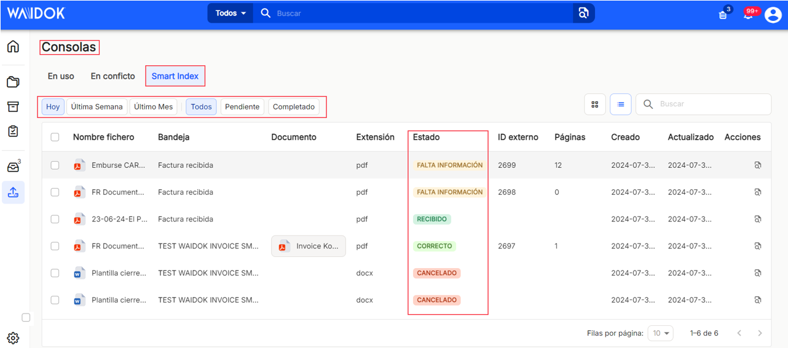Click the advanced document search icon in top bar

click(583, 13)
